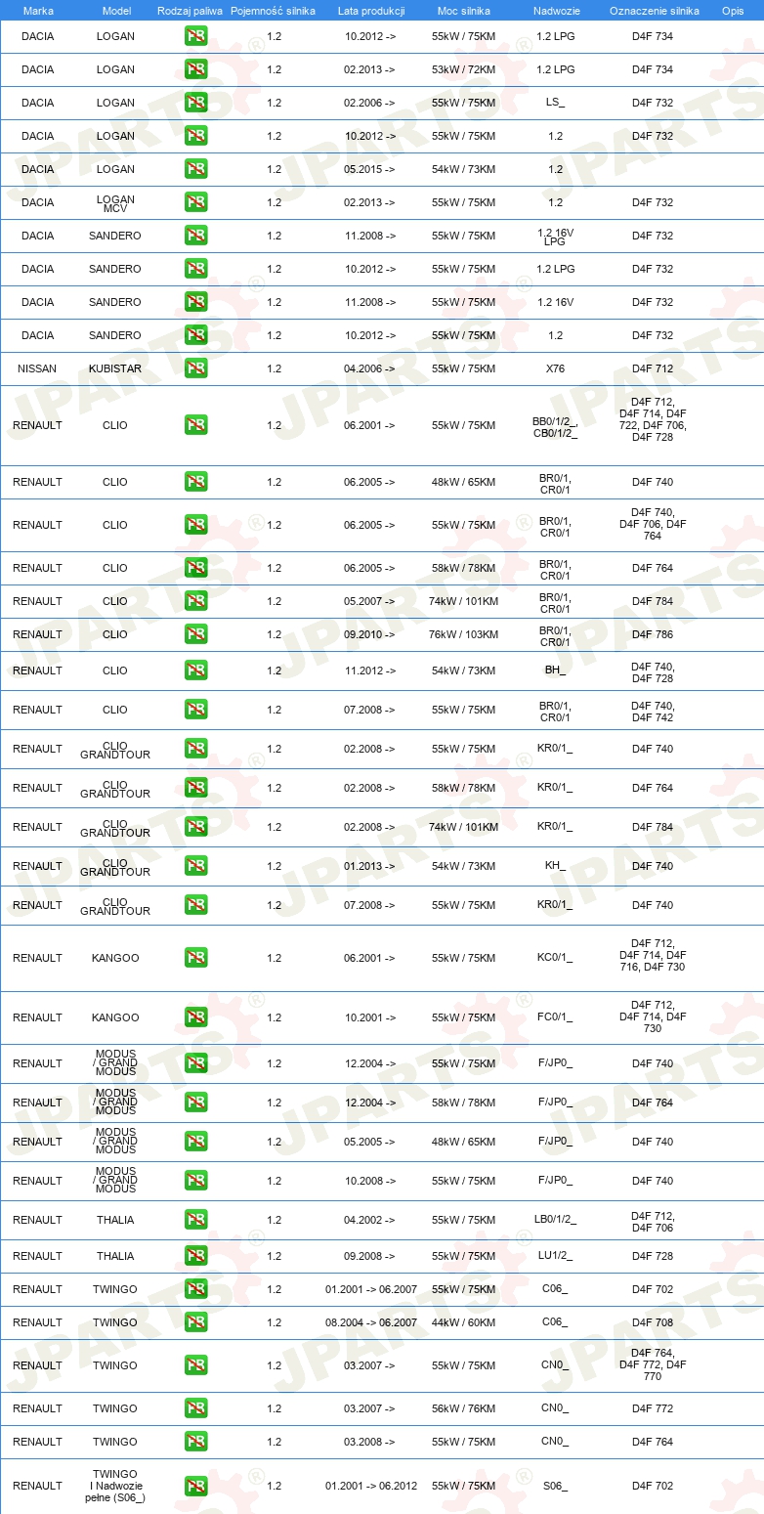Click the fuel icon for the Twingo D4F 708 row

[195, 1322]
